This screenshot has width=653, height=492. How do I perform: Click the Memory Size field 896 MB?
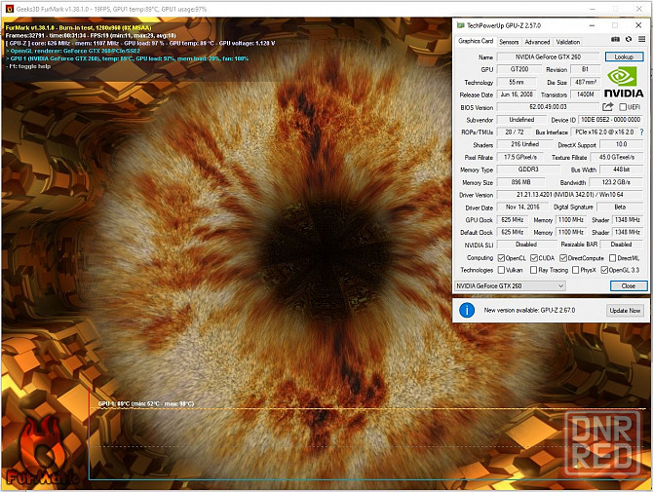coord(521,182)
